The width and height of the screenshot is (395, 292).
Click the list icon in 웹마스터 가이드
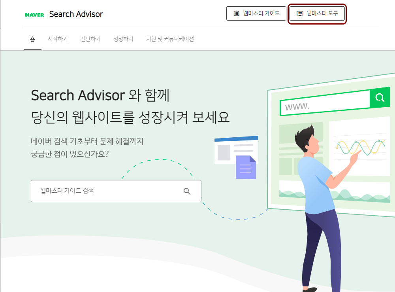pos(236,13)
